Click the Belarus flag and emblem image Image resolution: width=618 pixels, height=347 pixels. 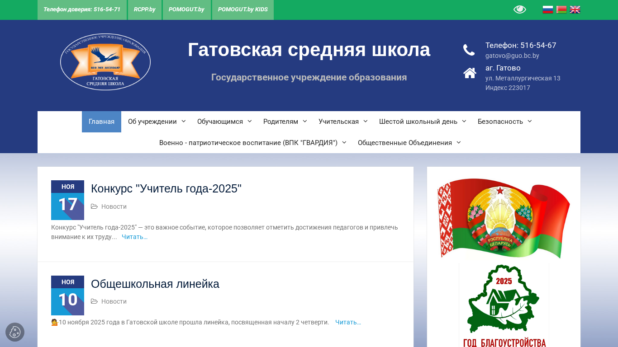pos(504,218)
